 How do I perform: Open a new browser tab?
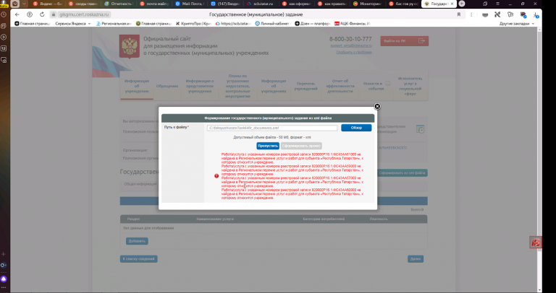(461, 4)
